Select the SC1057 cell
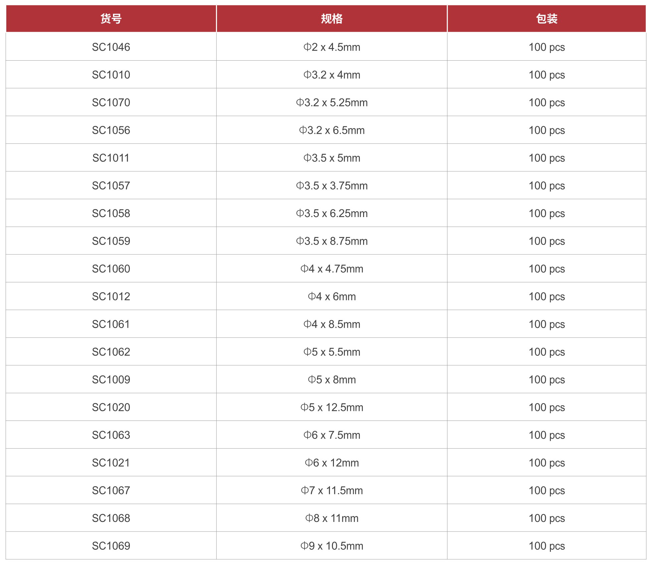This screenshot has height=566, width=652. 111,186
